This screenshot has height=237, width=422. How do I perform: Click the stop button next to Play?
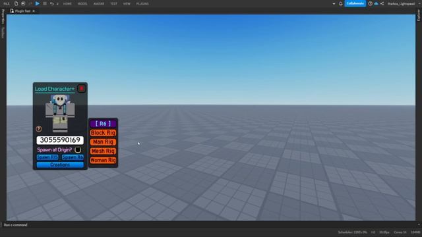pos(45,4)
